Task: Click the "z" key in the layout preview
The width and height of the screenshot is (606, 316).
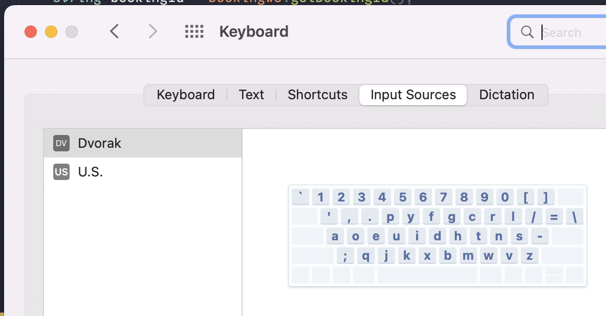Action: coord(529,255)
